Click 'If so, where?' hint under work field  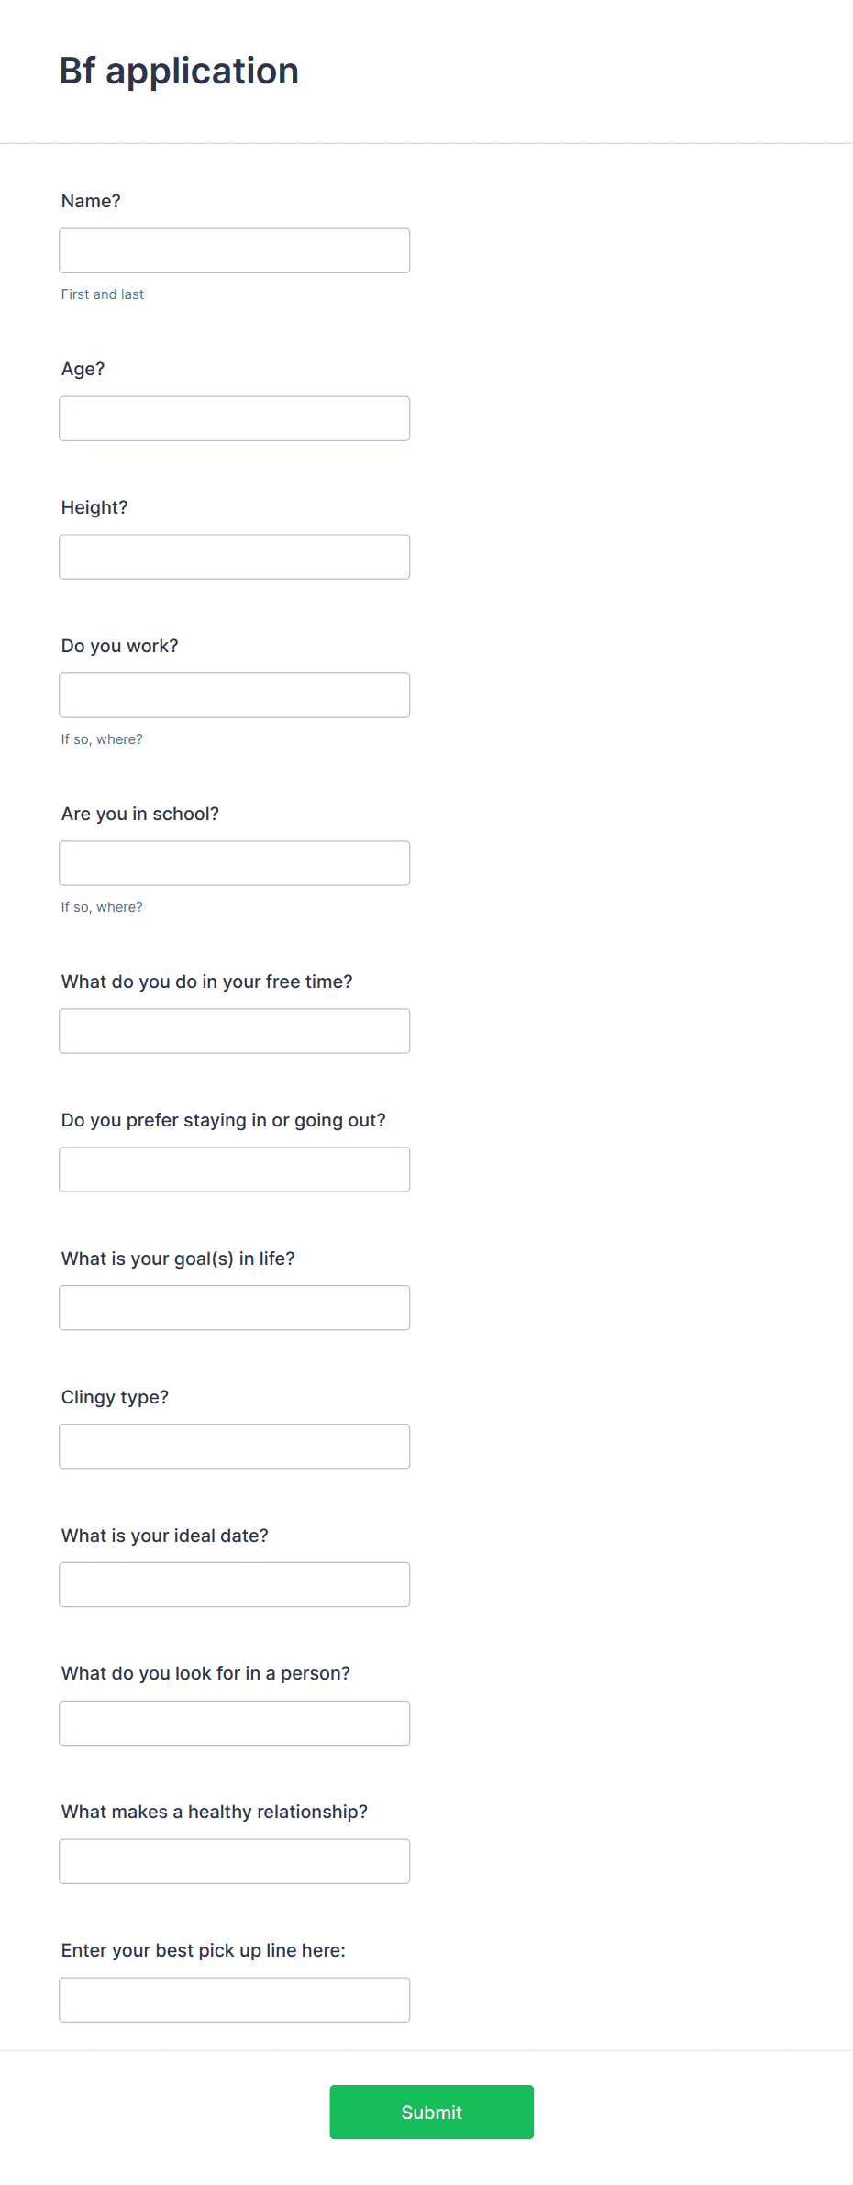(102, 739)
